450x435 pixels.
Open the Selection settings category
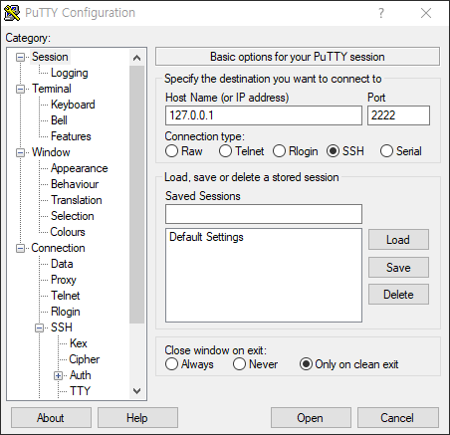(x=73, y=216)
